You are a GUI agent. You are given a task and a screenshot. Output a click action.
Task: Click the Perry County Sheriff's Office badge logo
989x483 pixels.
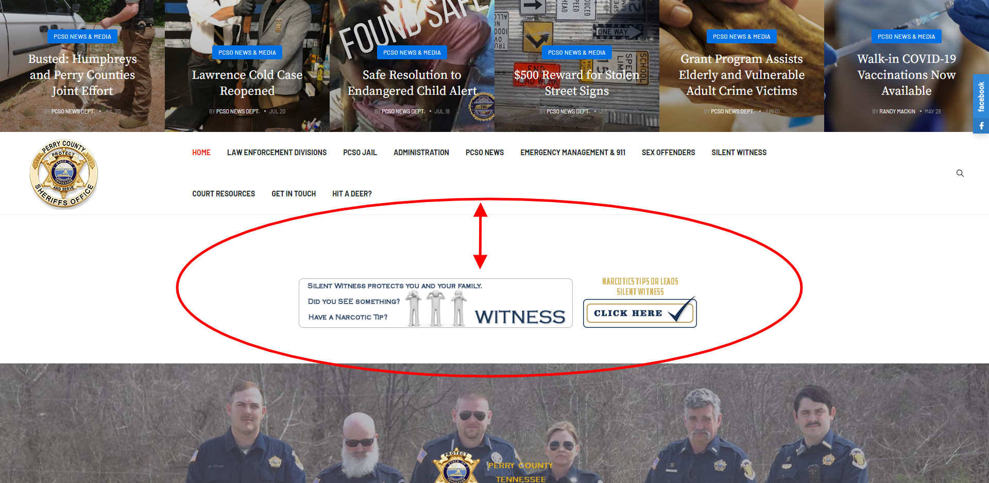coord(64,174)
